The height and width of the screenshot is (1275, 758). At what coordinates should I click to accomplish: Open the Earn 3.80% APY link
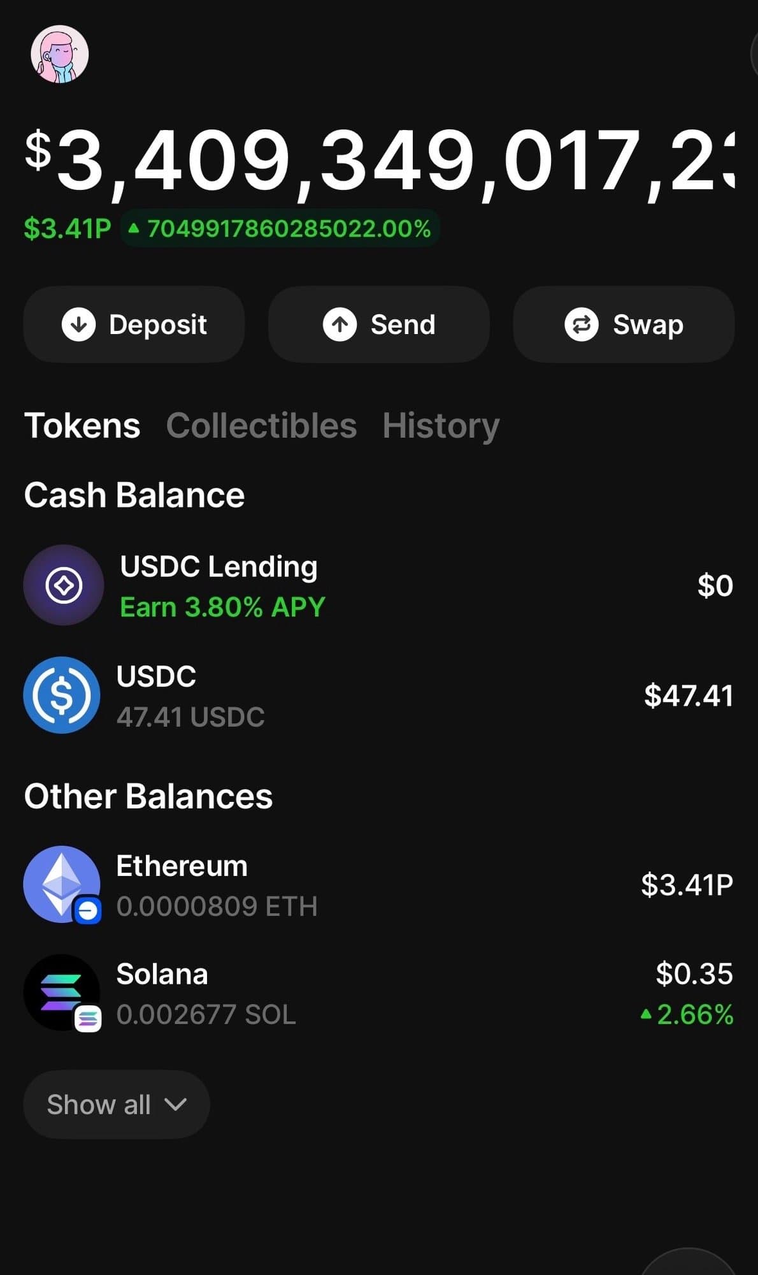[x=222, y=607]
